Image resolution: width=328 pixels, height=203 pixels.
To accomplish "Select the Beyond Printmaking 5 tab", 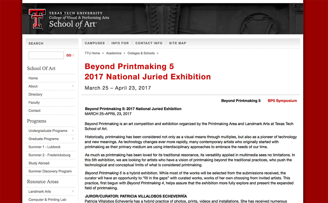I will pos(241,101).
